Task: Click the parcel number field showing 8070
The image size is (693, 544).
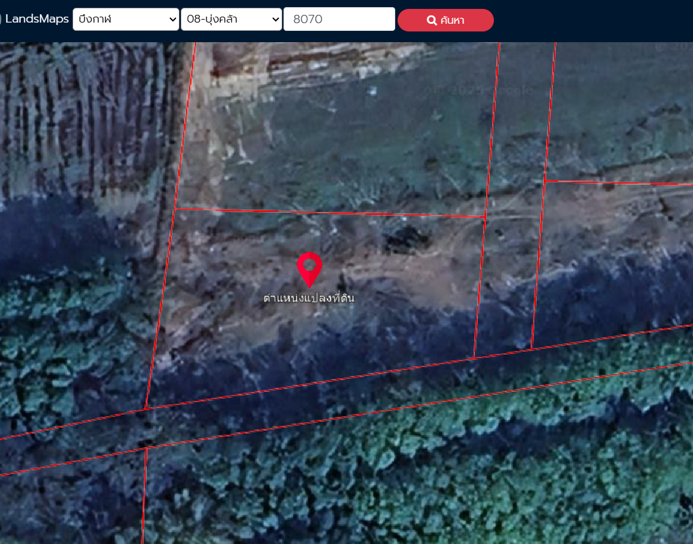Action: point(339,19)
